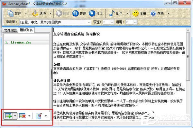193x128 pixels.
Task: Minimize the window
Action: pyautogui.click(x=168, y=3)
